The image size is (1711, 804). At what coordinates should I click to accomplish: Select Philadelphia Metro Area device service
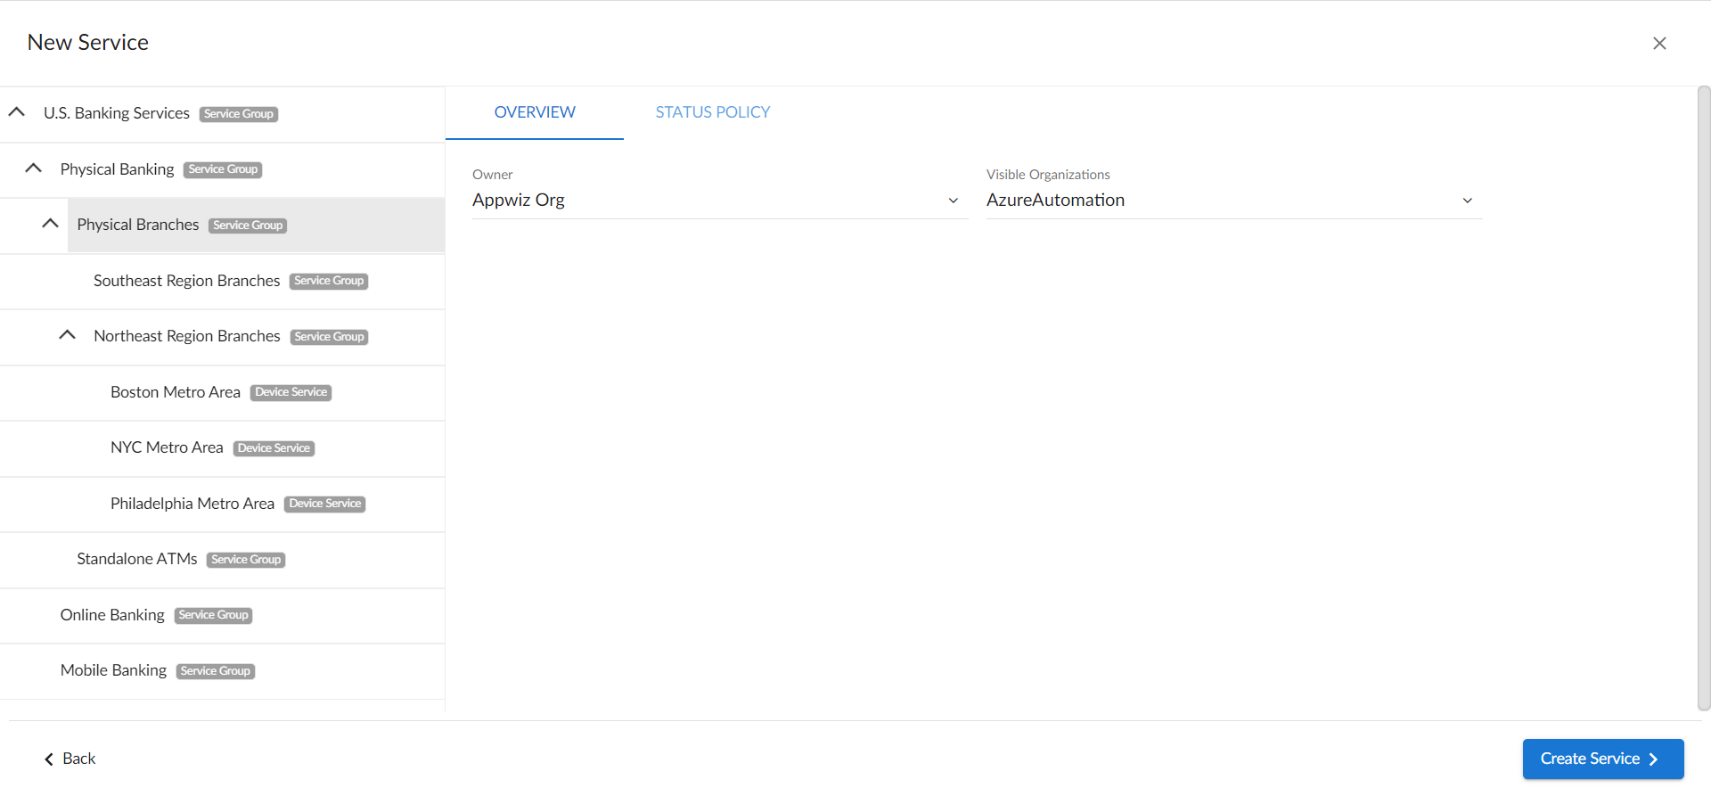(x=192, y=504)
